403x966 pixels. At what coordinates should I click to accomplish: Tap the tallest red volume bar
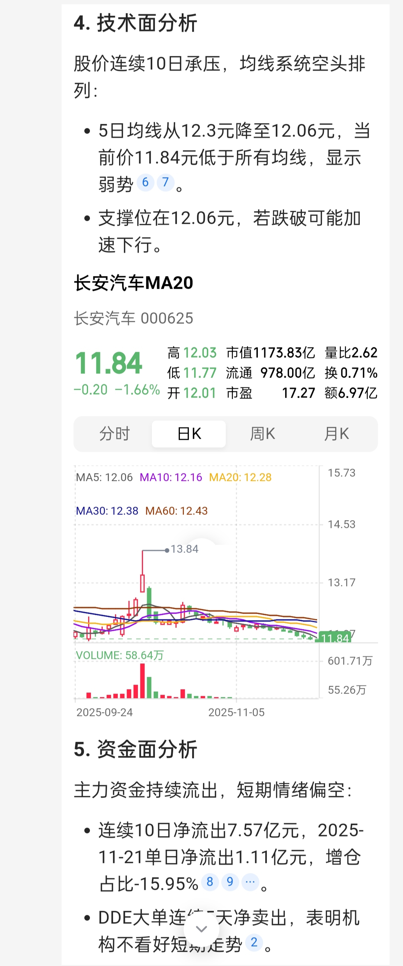pos(143,681)
